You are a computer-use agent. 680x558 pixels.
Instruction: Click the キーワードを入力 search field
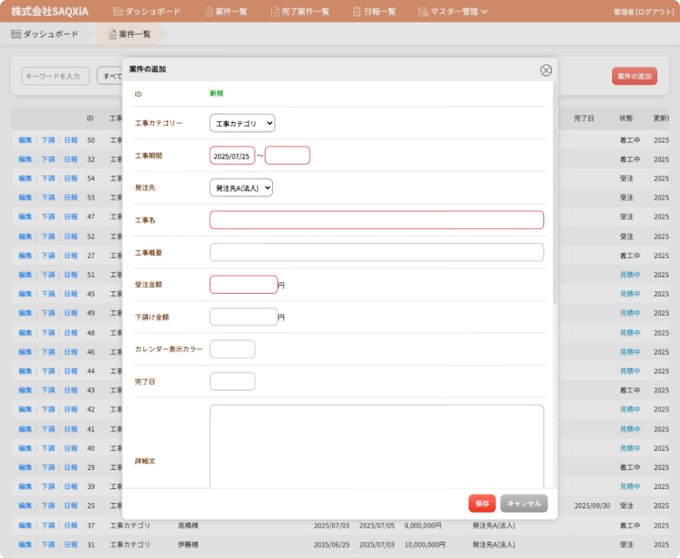[x=56, y=76]
